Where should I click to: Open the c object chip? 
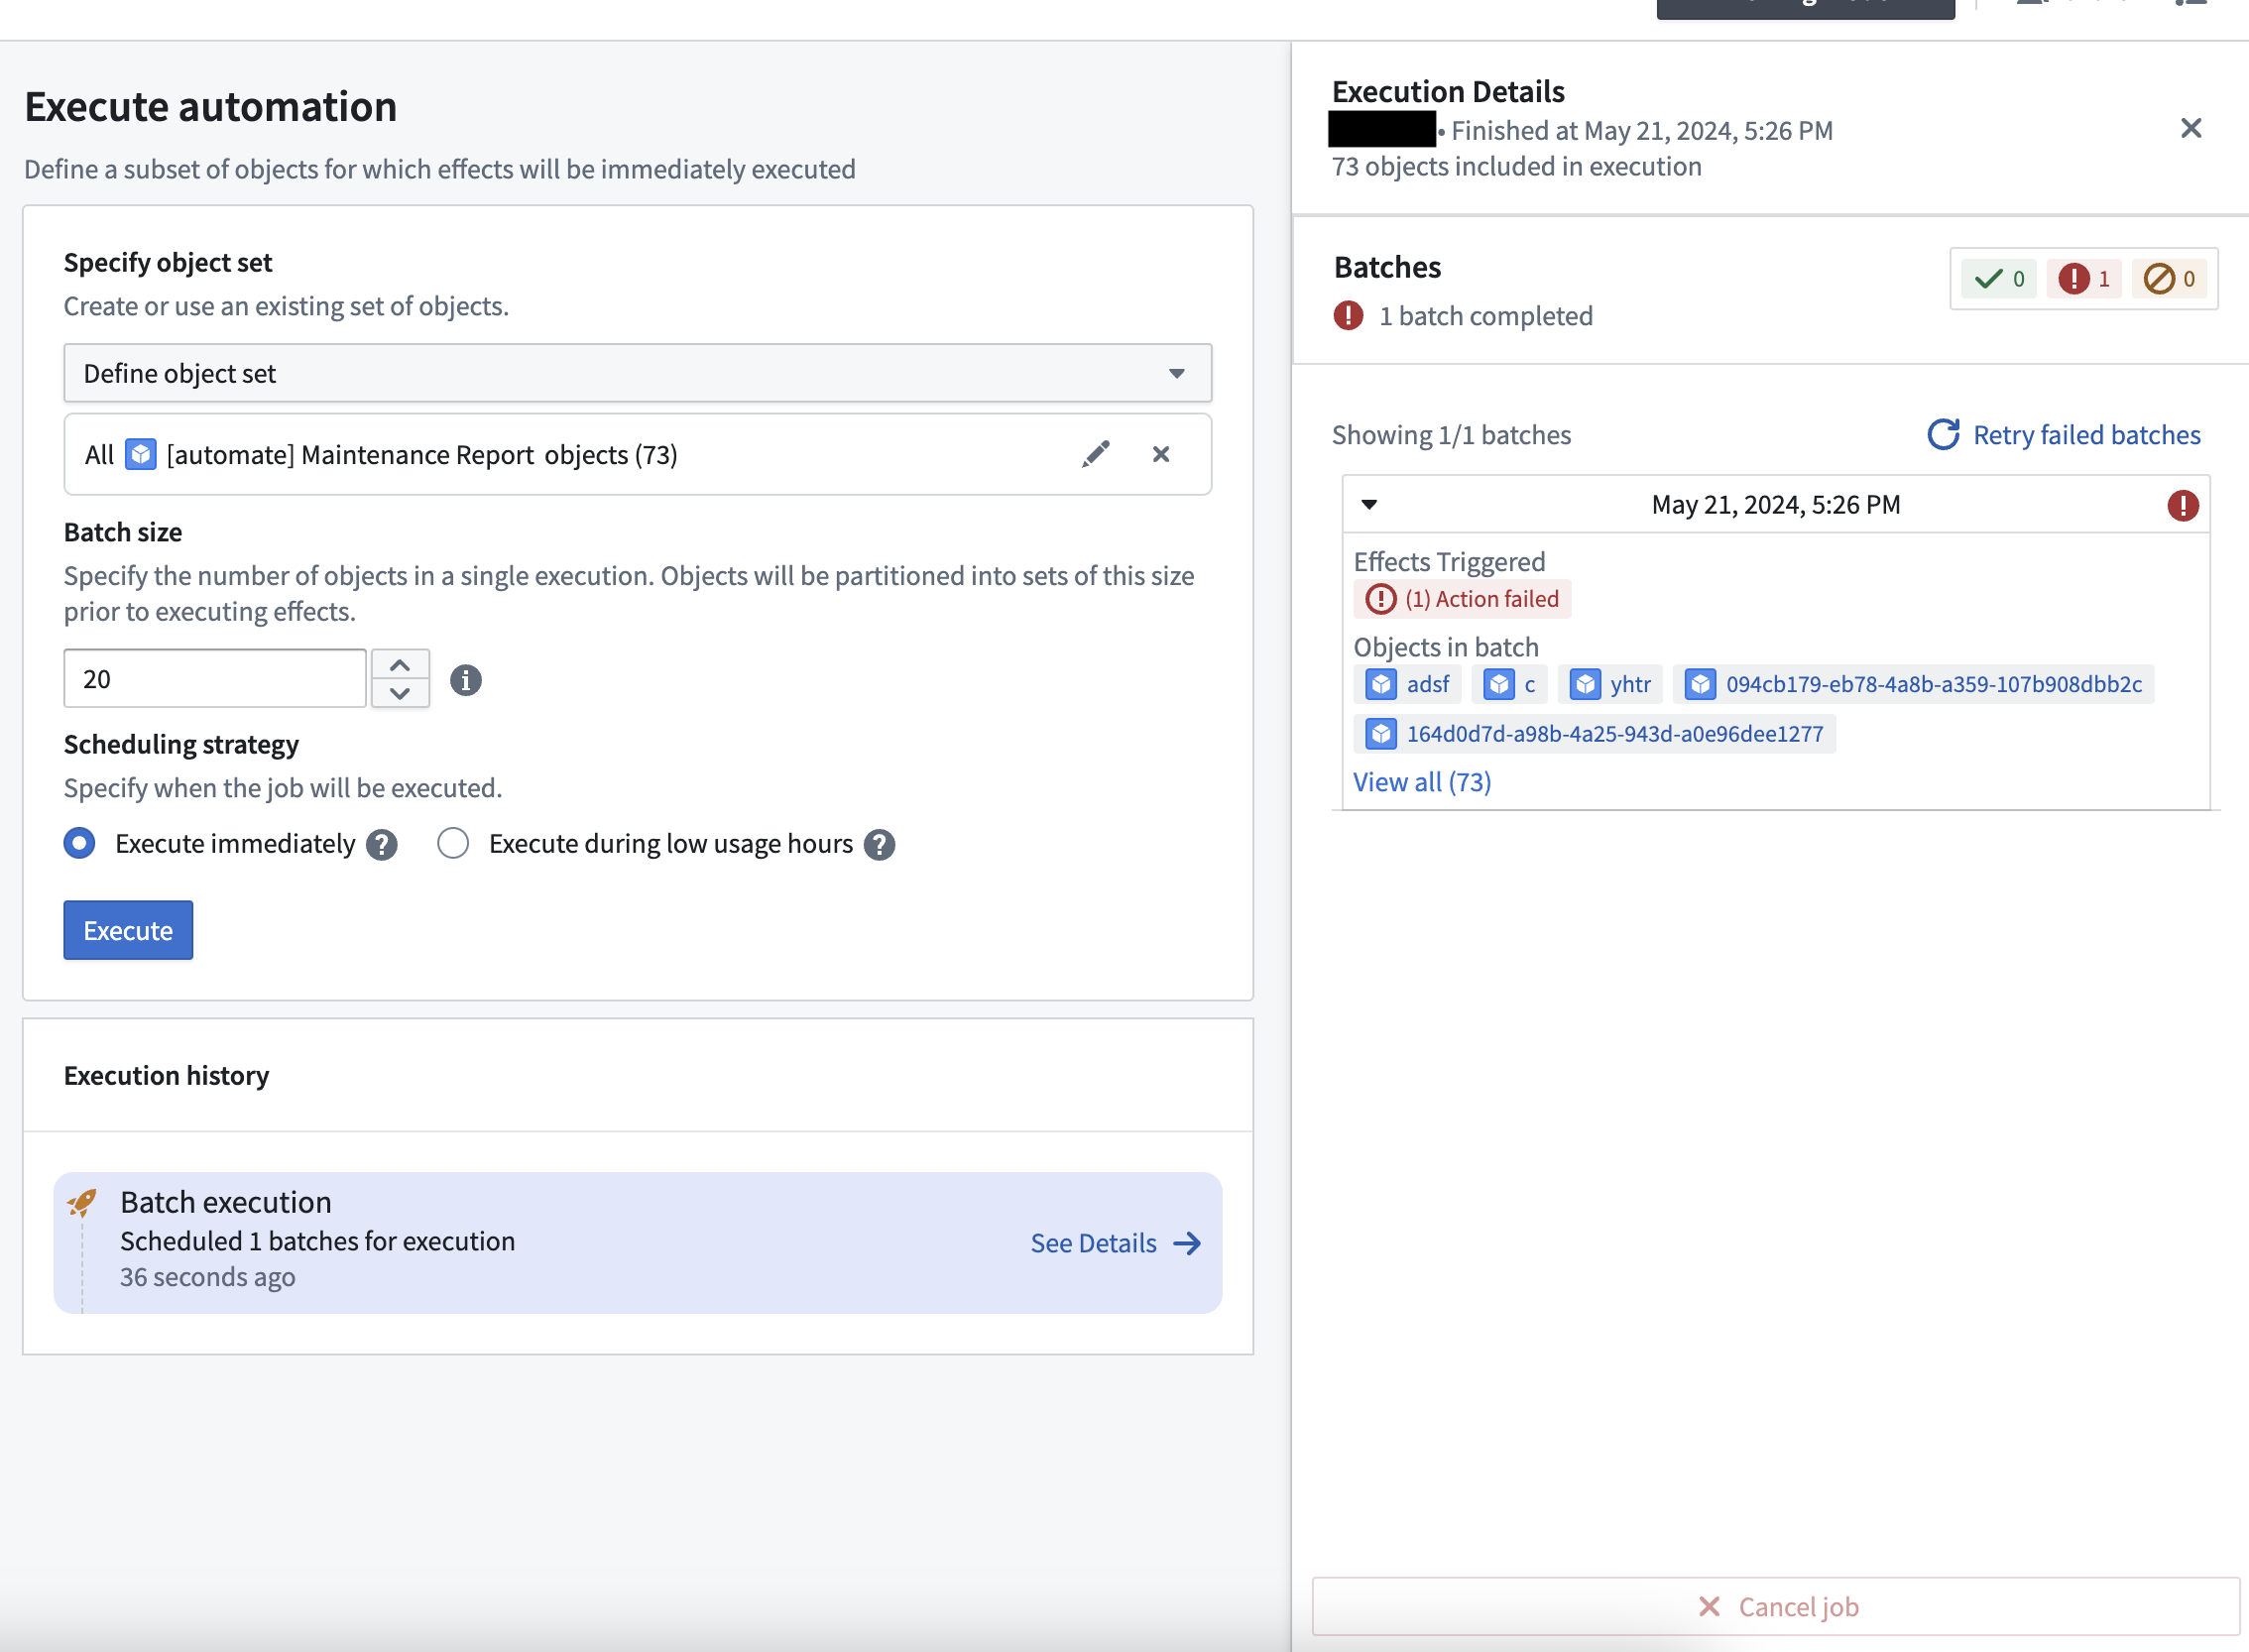tap(1509, 684)
